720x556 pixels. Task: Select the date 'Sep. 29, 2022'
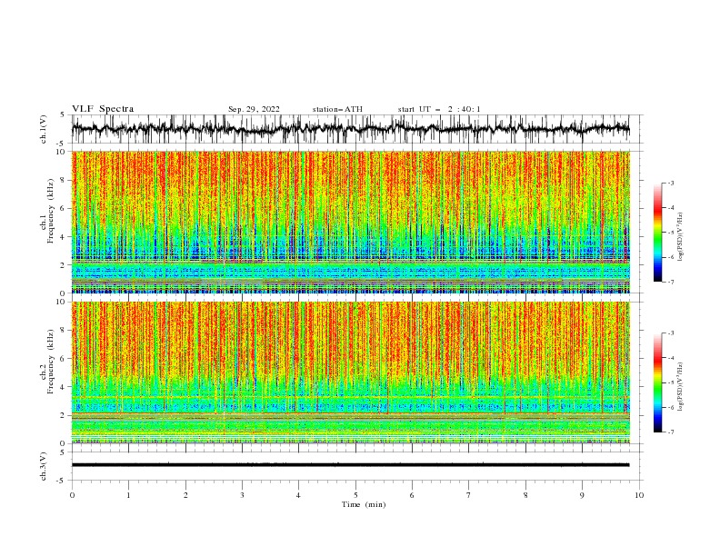[254, 109]
